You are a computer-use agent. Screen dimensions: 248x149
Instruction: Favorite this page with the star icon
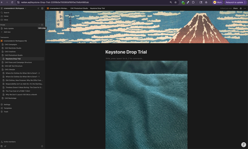click(x=241, y=8)
